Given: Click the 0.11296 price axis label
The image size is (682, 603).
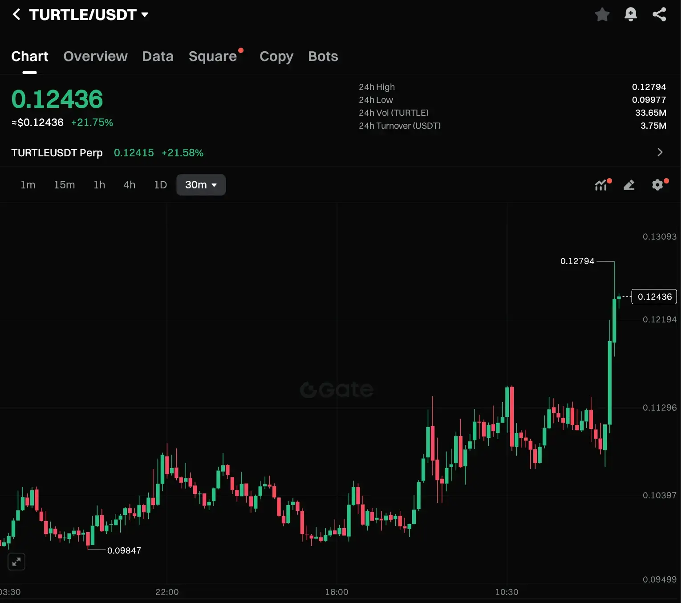Looking at the screenshot, I should coord(660,407).
